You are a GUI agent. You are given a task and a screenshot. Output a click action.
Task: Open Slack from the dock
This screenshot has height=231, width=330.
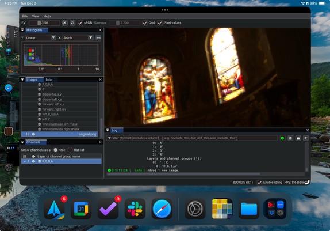tap(135, 209)
